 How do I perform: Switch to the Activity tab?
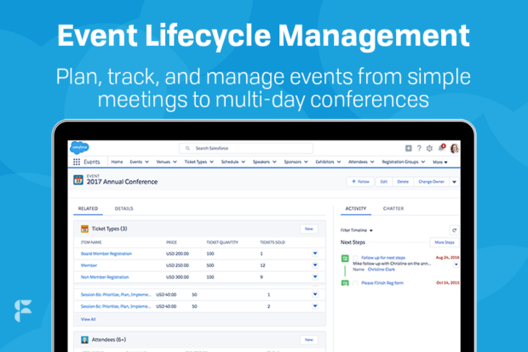click(x=356, y=208)
